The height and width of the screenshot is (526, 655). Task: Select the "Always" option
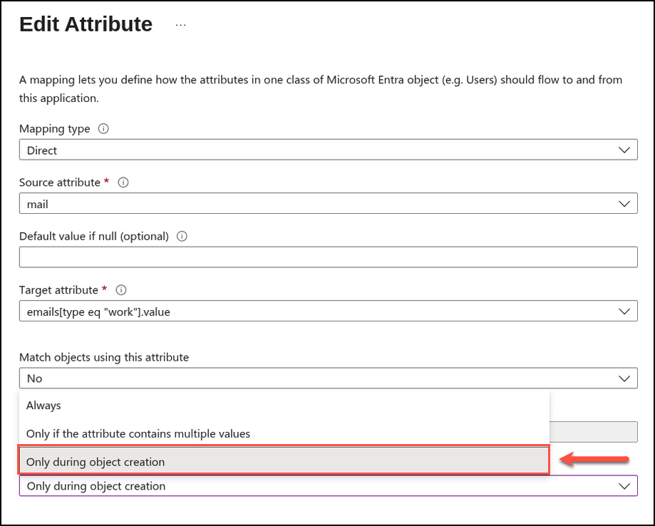click(x=43, y=406)
